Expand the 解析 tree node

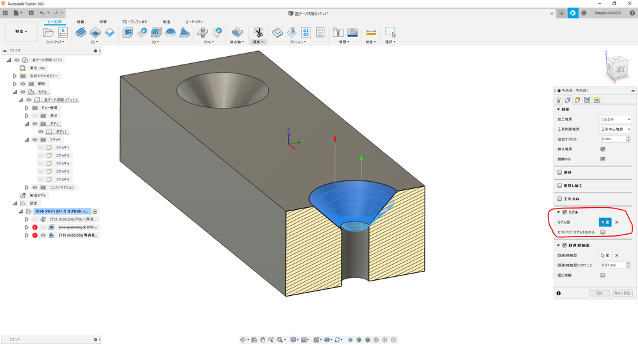tap(15, 84)
